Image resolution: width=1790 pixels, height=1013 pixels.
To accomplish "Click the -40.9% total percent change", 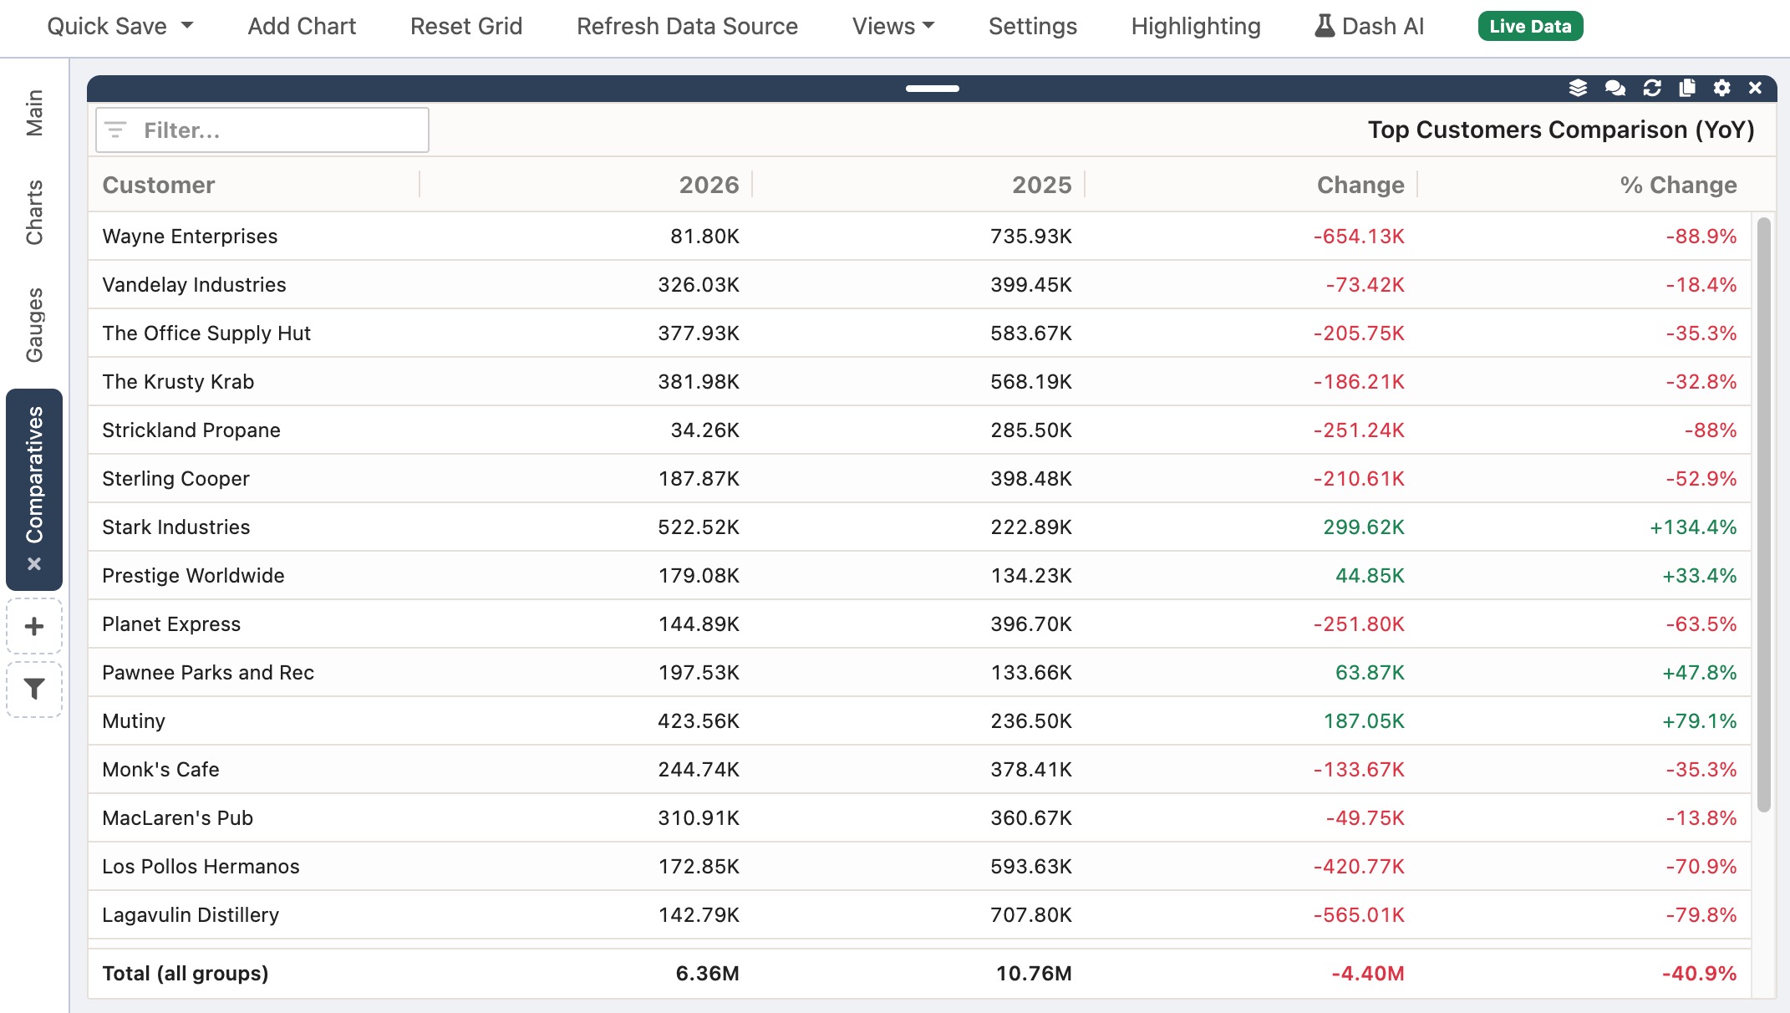I will [1699, 974].
